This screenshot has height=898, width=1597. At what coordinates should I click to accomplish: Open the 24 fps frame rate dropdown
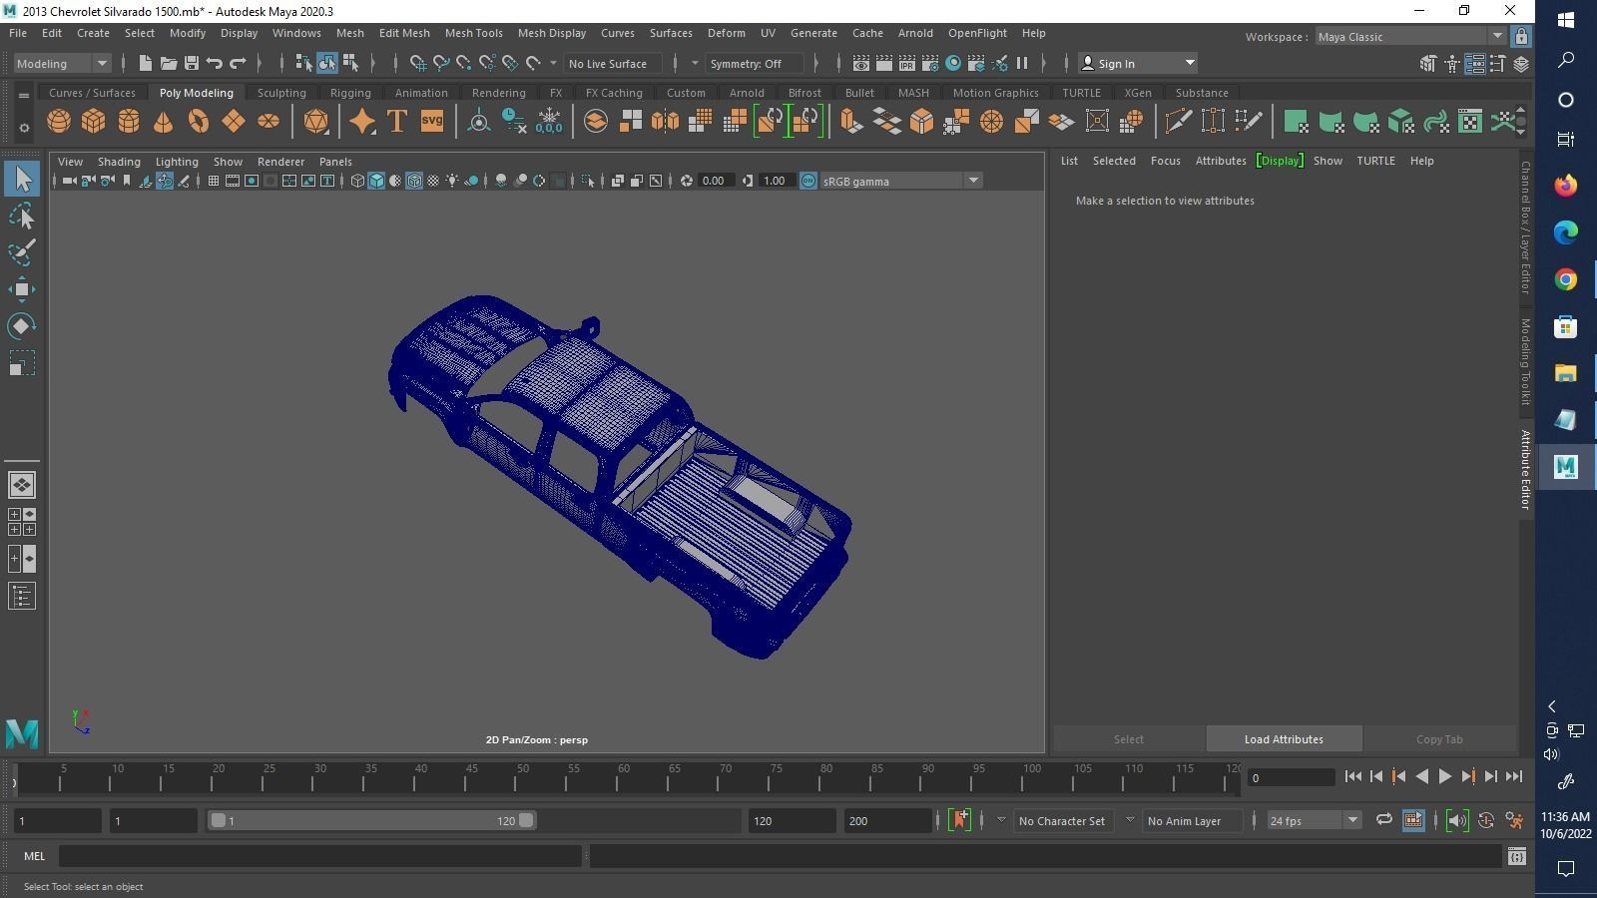pyautogui.click(x=1314, y=820)
